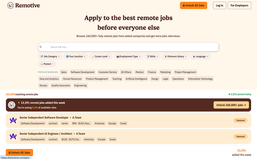This screenshot has width=257, height=159.
Task: Select Product Management popular search
Action: [x=97, y=79]
